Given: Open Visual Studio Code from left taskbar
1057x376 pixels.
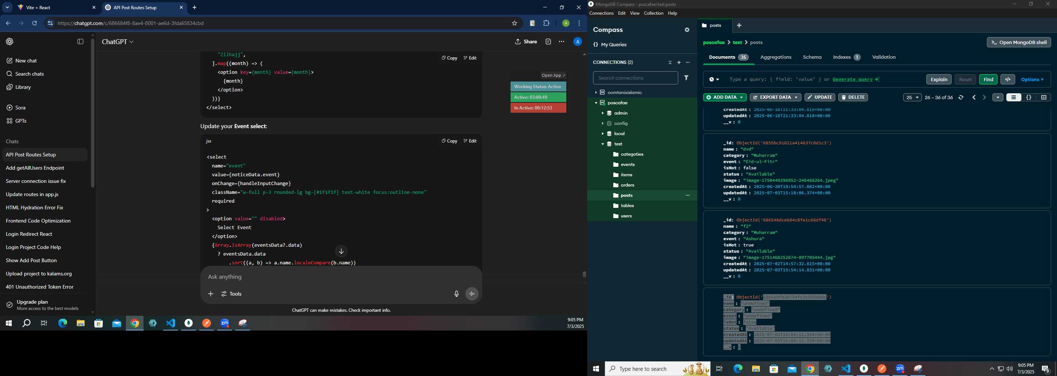Looking at the screenshot, I should (171, 323).
